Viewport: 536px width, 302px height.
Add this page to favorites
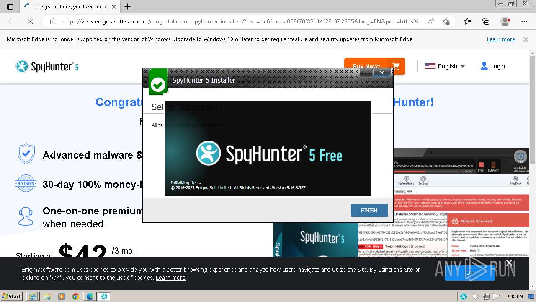[446, 21]
